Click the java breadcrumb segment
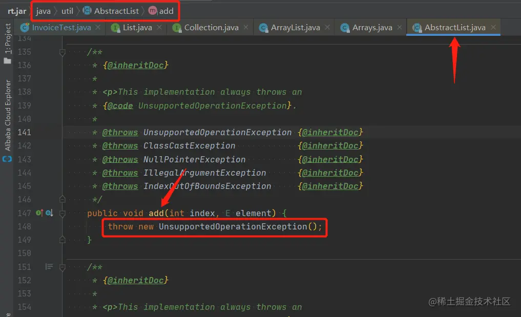The height and width of the screenshot is (317, 521). point(43,11)
